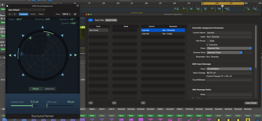Open the Class Channel Strip dropdown
Viewport: 262px width, 121px height.
(229, 48)
